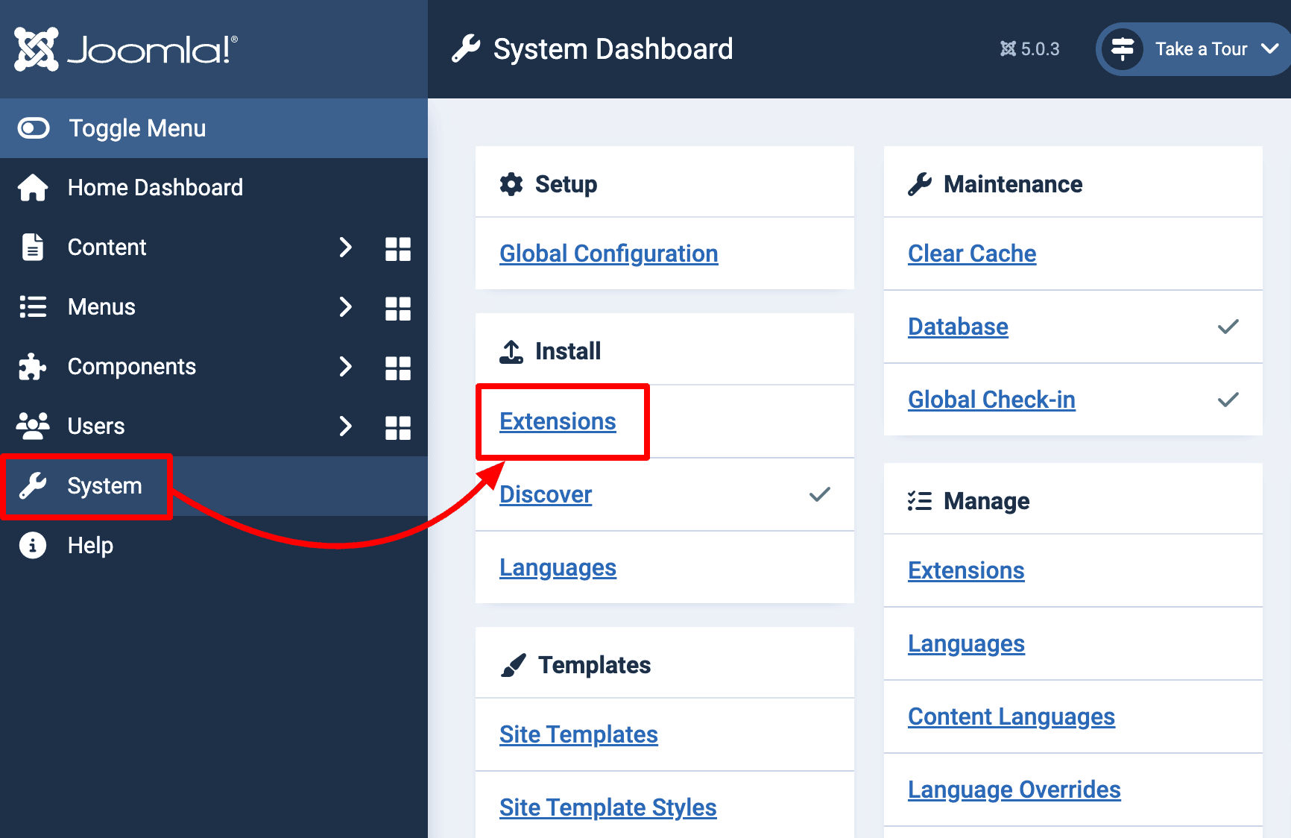Expand the Components submenu chevron
1291x838 pixels.
[345, 366]
